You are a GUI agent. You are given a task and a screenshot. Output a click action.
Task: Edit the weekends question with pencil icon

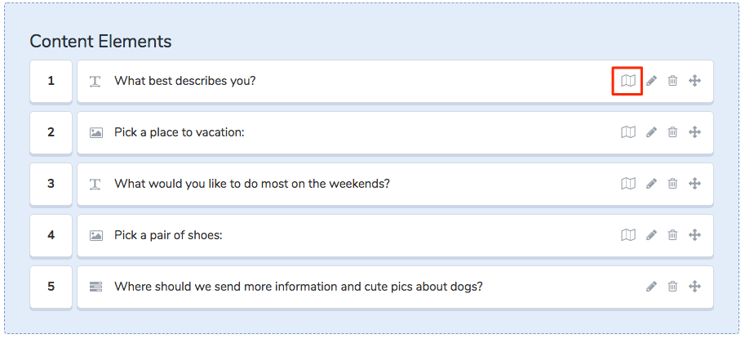(x=651, y=184)
